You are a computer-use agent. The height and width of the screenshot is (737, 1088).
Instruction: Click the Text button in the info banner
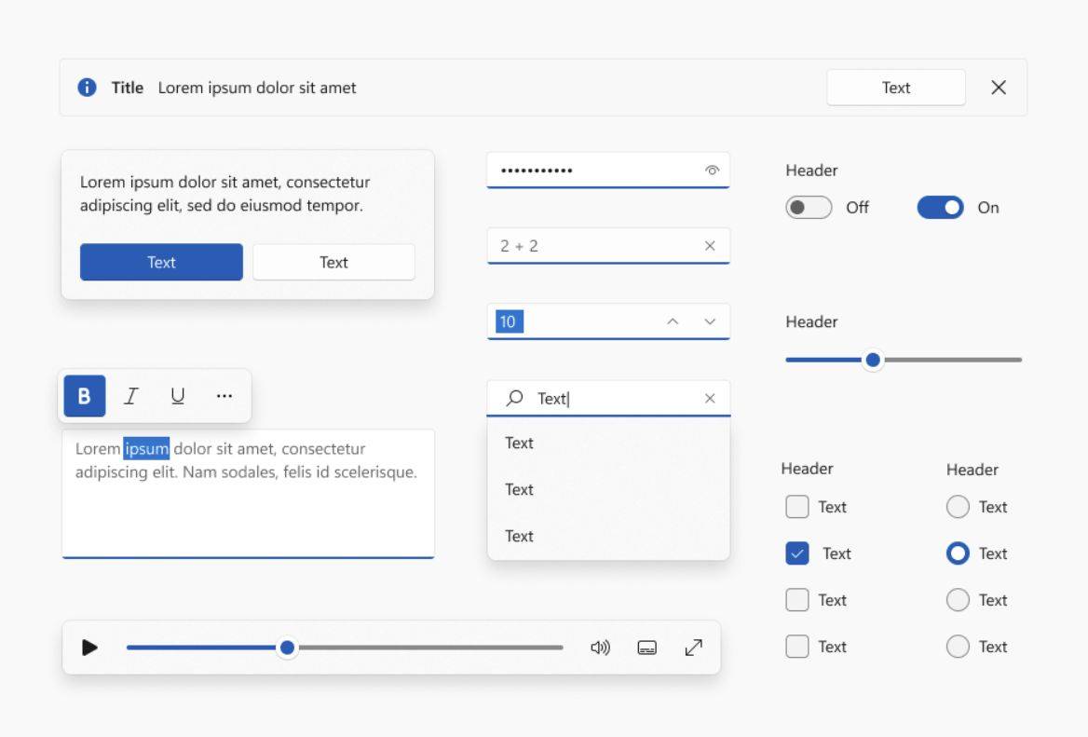pos(896,88)
